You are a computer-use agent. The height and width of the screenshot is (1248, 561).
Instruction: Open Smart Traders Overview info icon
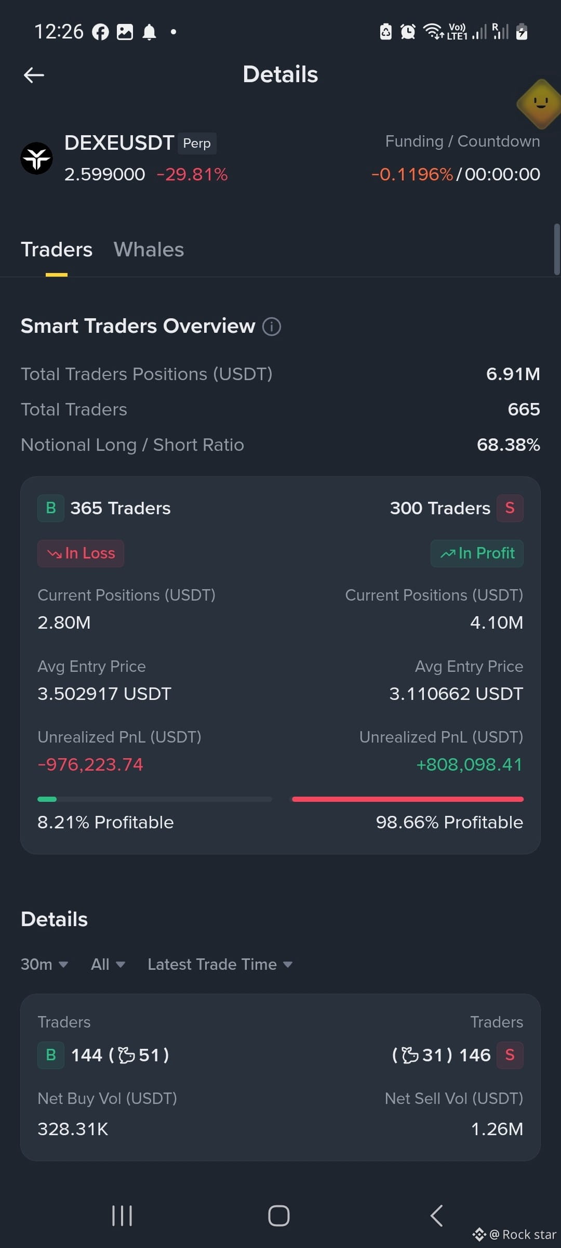[272, 327]
